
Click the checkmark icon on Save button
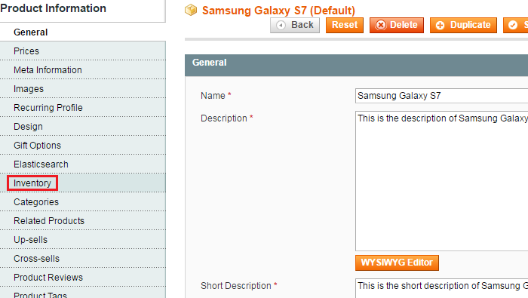pyautogui.click(x=513, y=25)
